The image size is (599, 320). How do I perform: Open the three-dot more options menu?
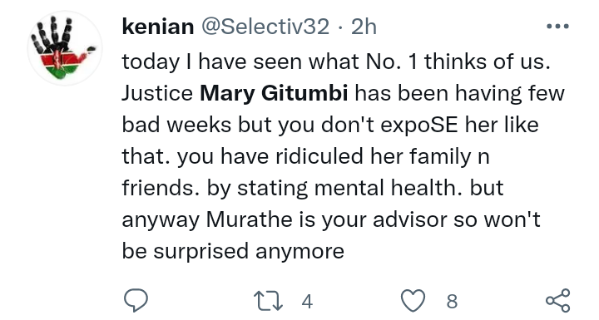(557, 27)
